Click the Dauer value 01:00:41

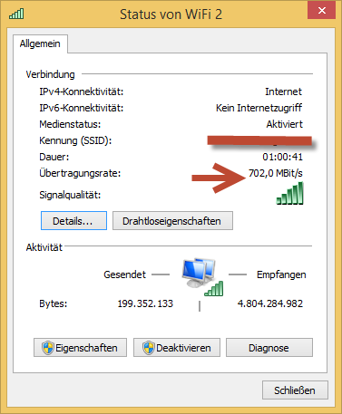pyautogui.click(x=282, y=157)
